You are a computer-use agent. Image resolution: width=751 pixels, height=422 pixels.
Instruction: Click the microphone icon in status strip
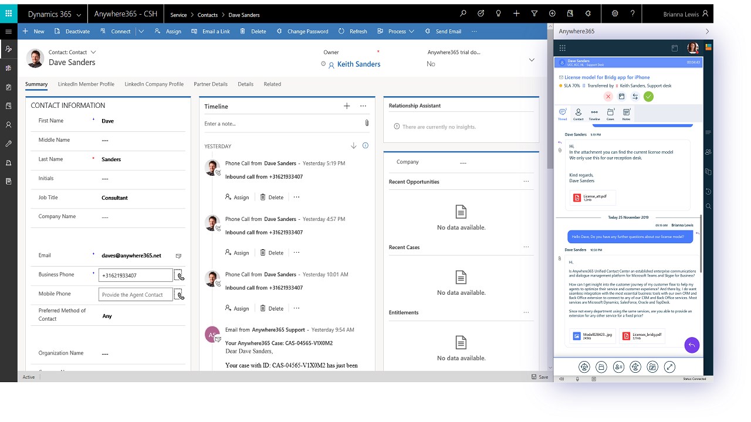tap(577, 379)
